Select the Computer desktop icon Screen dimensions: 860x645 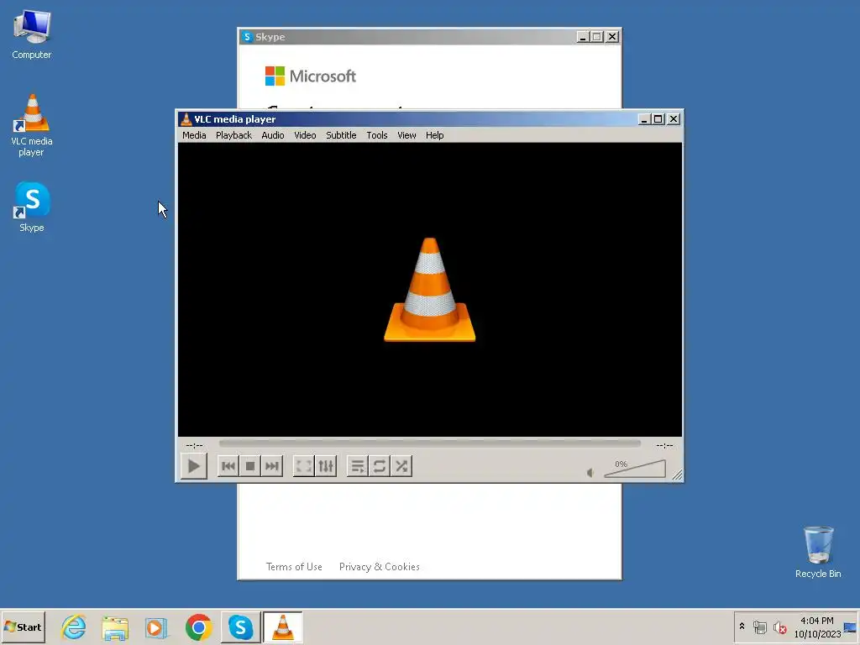click(32, 34)
